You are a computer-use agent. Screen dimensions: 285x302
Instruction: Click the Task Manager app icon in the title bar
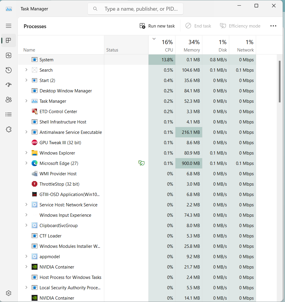pyautogui.click(x=9, y=9)
